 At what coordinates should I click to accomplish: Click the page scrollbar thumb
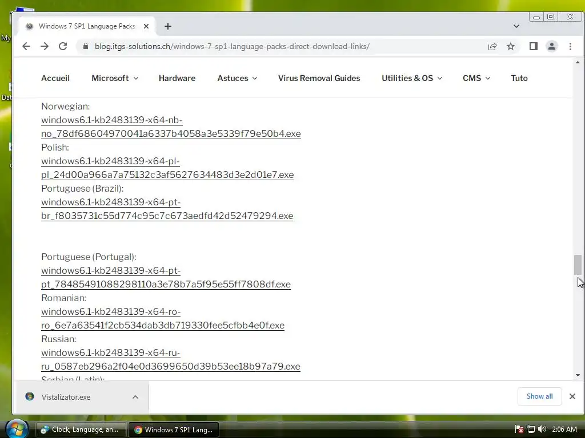tap(578, 265)
